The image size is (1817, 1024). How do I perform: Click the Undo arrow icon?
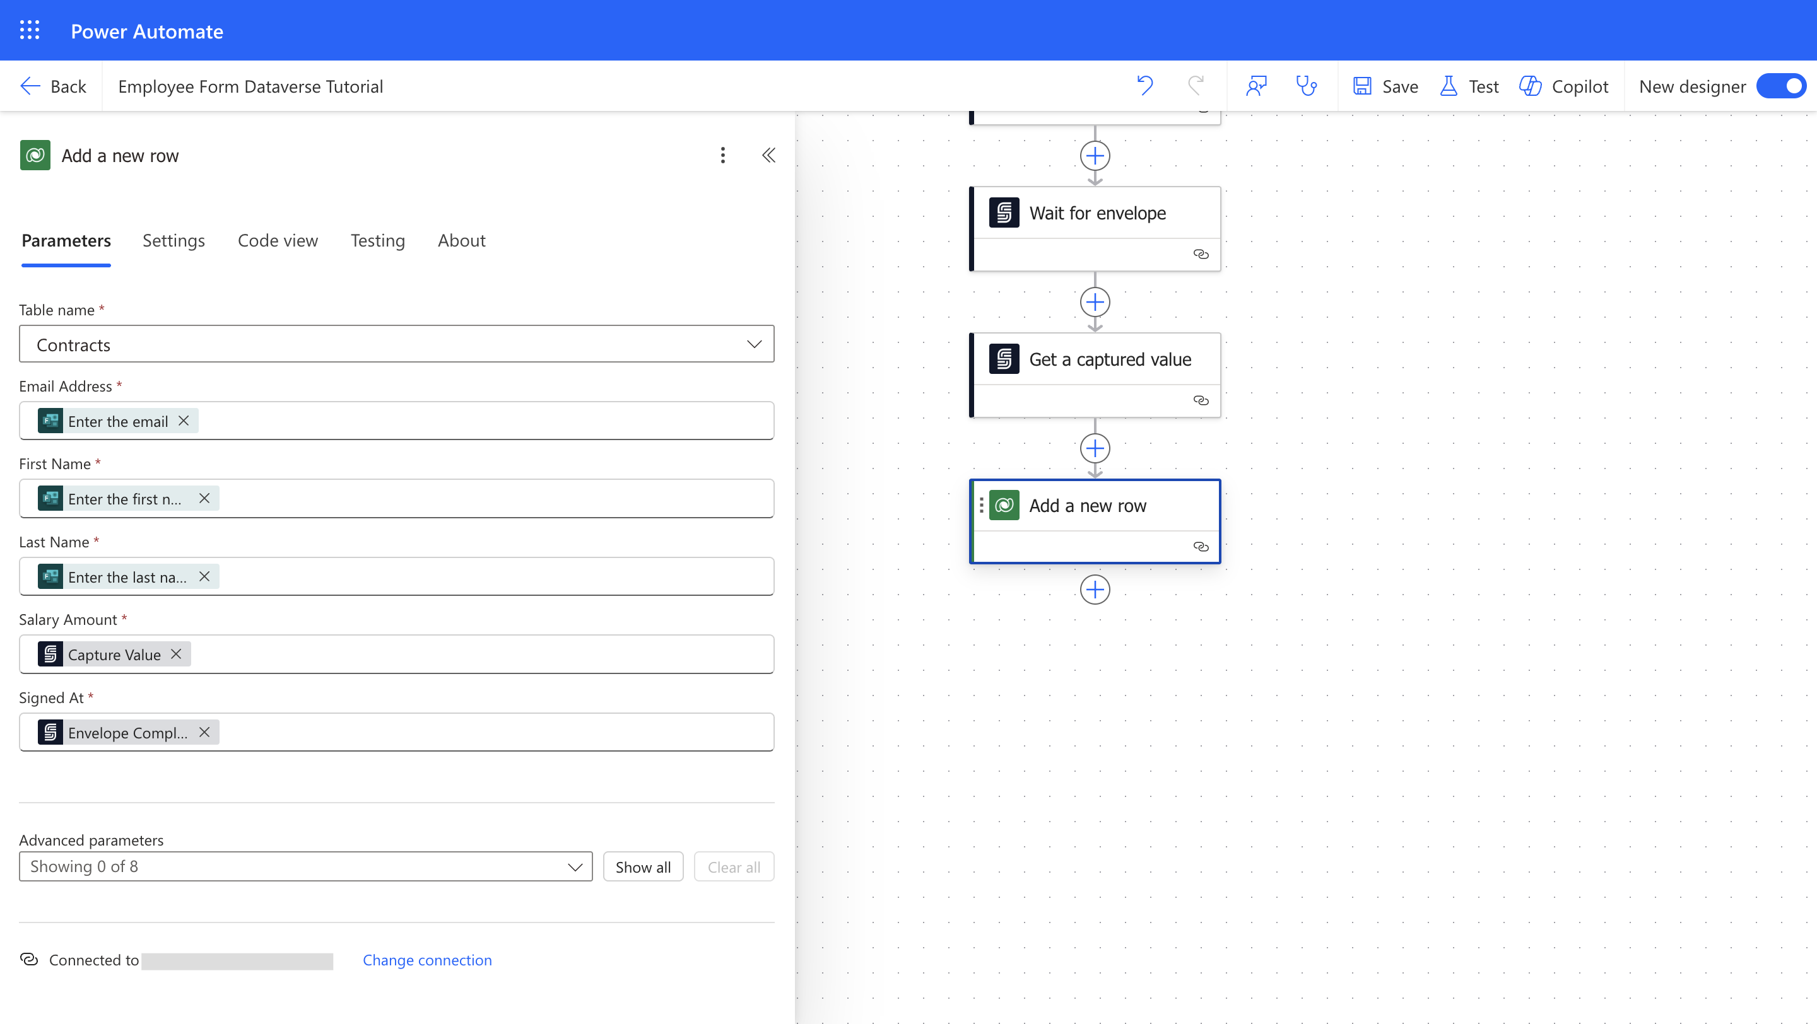(1144, 86)
